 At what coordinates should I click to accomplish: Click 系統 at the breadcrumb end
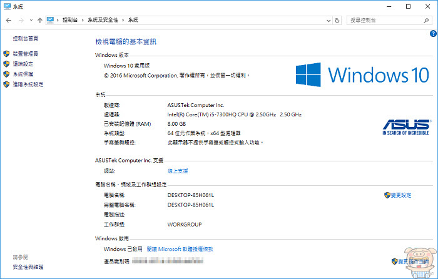[x=133, y=20]
